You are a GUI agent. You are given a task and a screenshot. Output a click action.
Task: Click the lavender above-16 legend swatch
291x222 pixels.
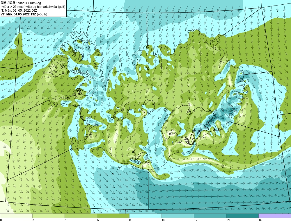tap(275, 216)
